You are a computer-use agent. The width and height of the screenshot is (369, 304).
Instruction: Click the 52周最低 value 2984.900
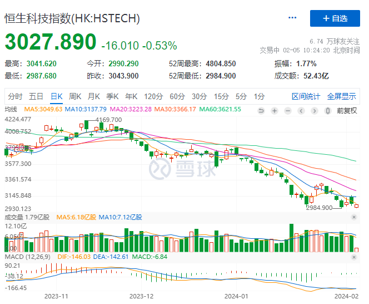[221, 76]
